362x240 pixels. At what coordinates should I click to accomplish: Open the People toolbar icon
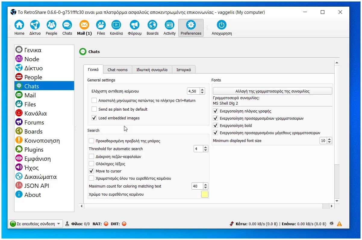[51, 28]
